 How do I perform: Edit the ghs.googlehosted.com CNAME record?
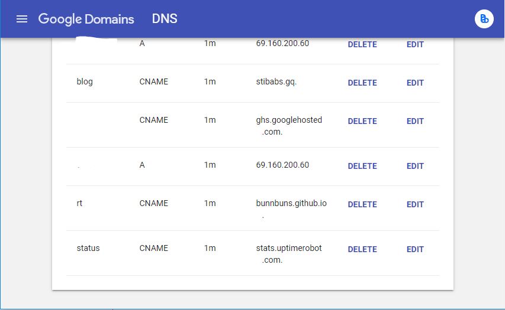(415, 122)
